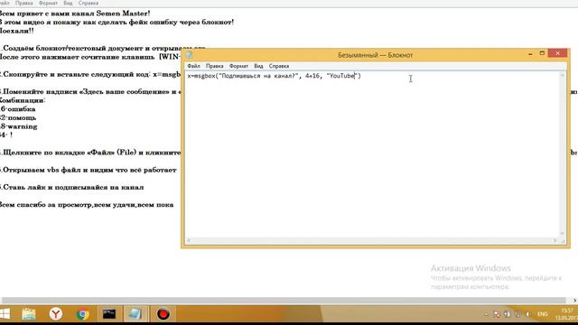578x325 pixels.
Task: Open Файл menu in Безымянный Notepad
Action: point(193,66)
